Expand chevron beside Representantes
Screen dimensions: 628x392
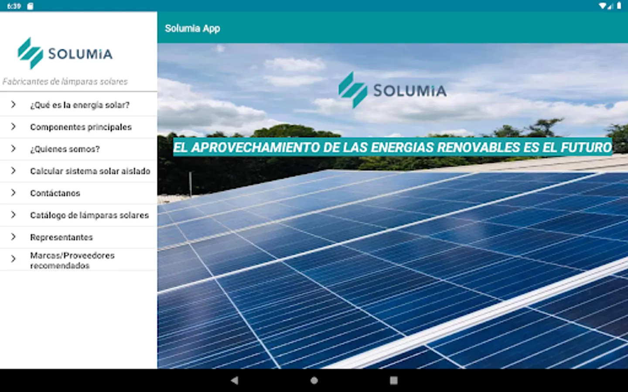pyautogui.click(x=13, y=237)
